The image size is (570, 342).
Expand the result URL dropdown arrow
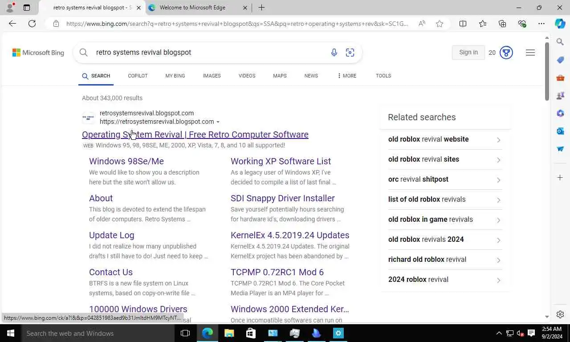point(218,122)
